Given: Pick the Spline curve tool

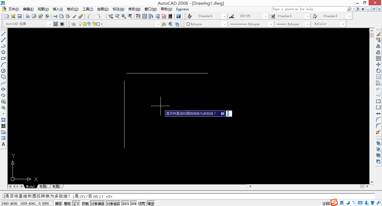Looking at the screenshot, I should 3,83.
